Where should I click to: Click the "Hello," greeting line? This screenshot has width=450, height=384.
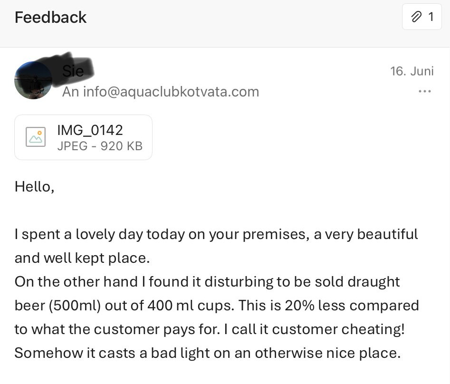click(x=34, y=186)
